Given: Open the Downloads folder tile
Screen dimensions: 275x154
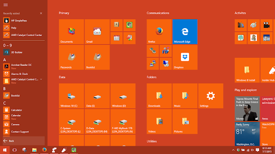Looking at the screenshot, I should (x=159, y=96).
